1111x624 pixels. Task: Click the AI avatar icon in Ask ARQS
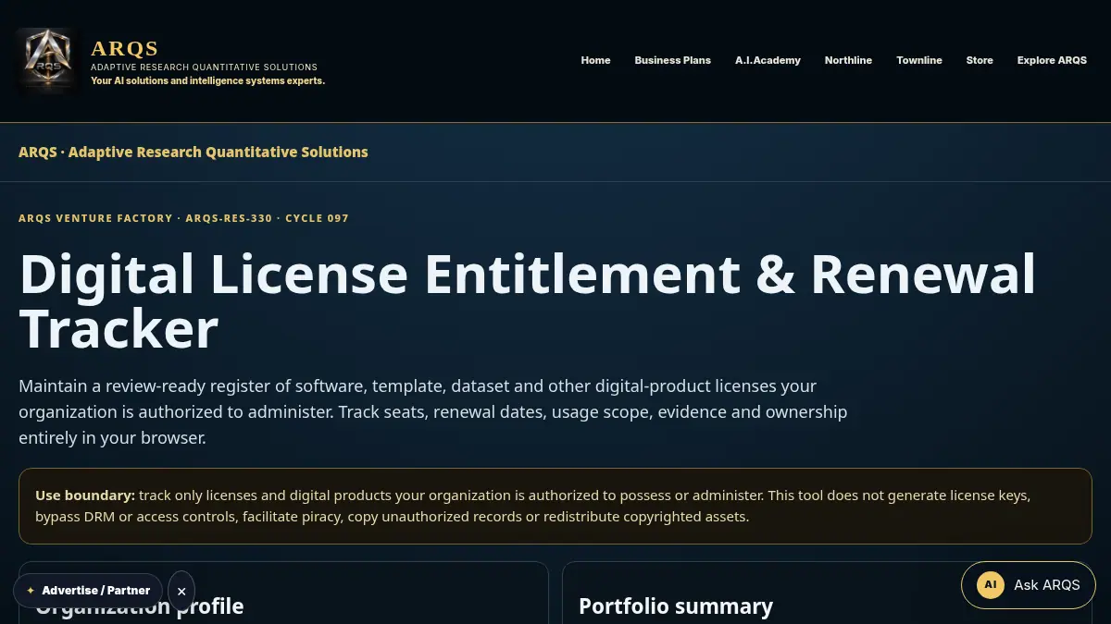[x=991, y=585]
